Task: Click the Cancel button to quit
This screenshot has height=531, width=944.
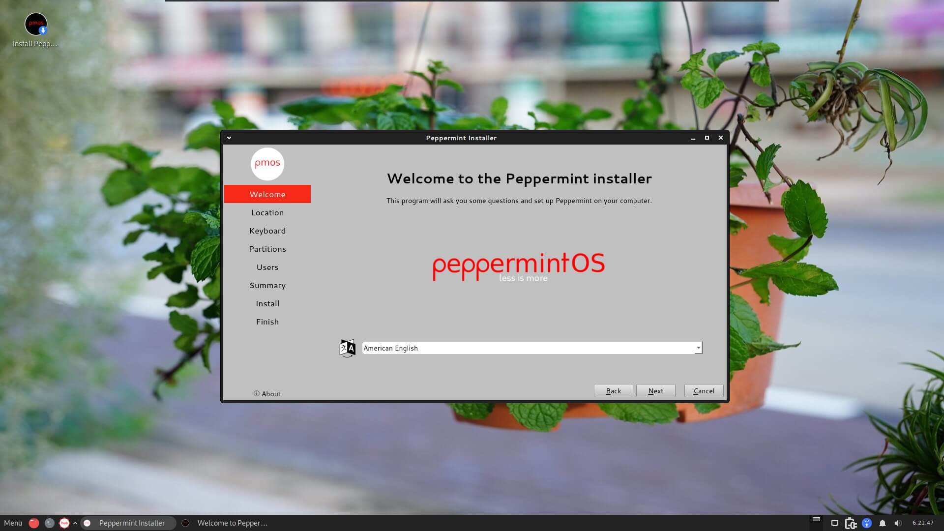Action: point(704,390)
